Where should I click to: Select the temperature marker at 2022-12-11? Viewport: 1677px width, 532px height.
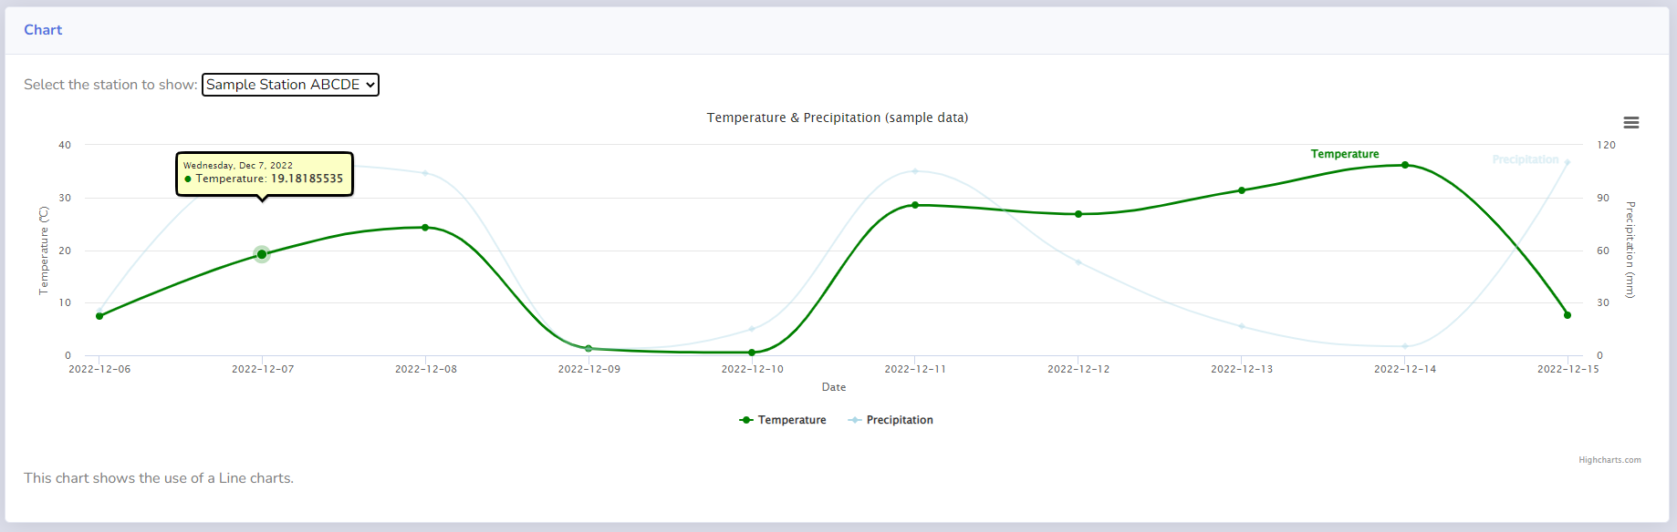(x=915, y=205)
